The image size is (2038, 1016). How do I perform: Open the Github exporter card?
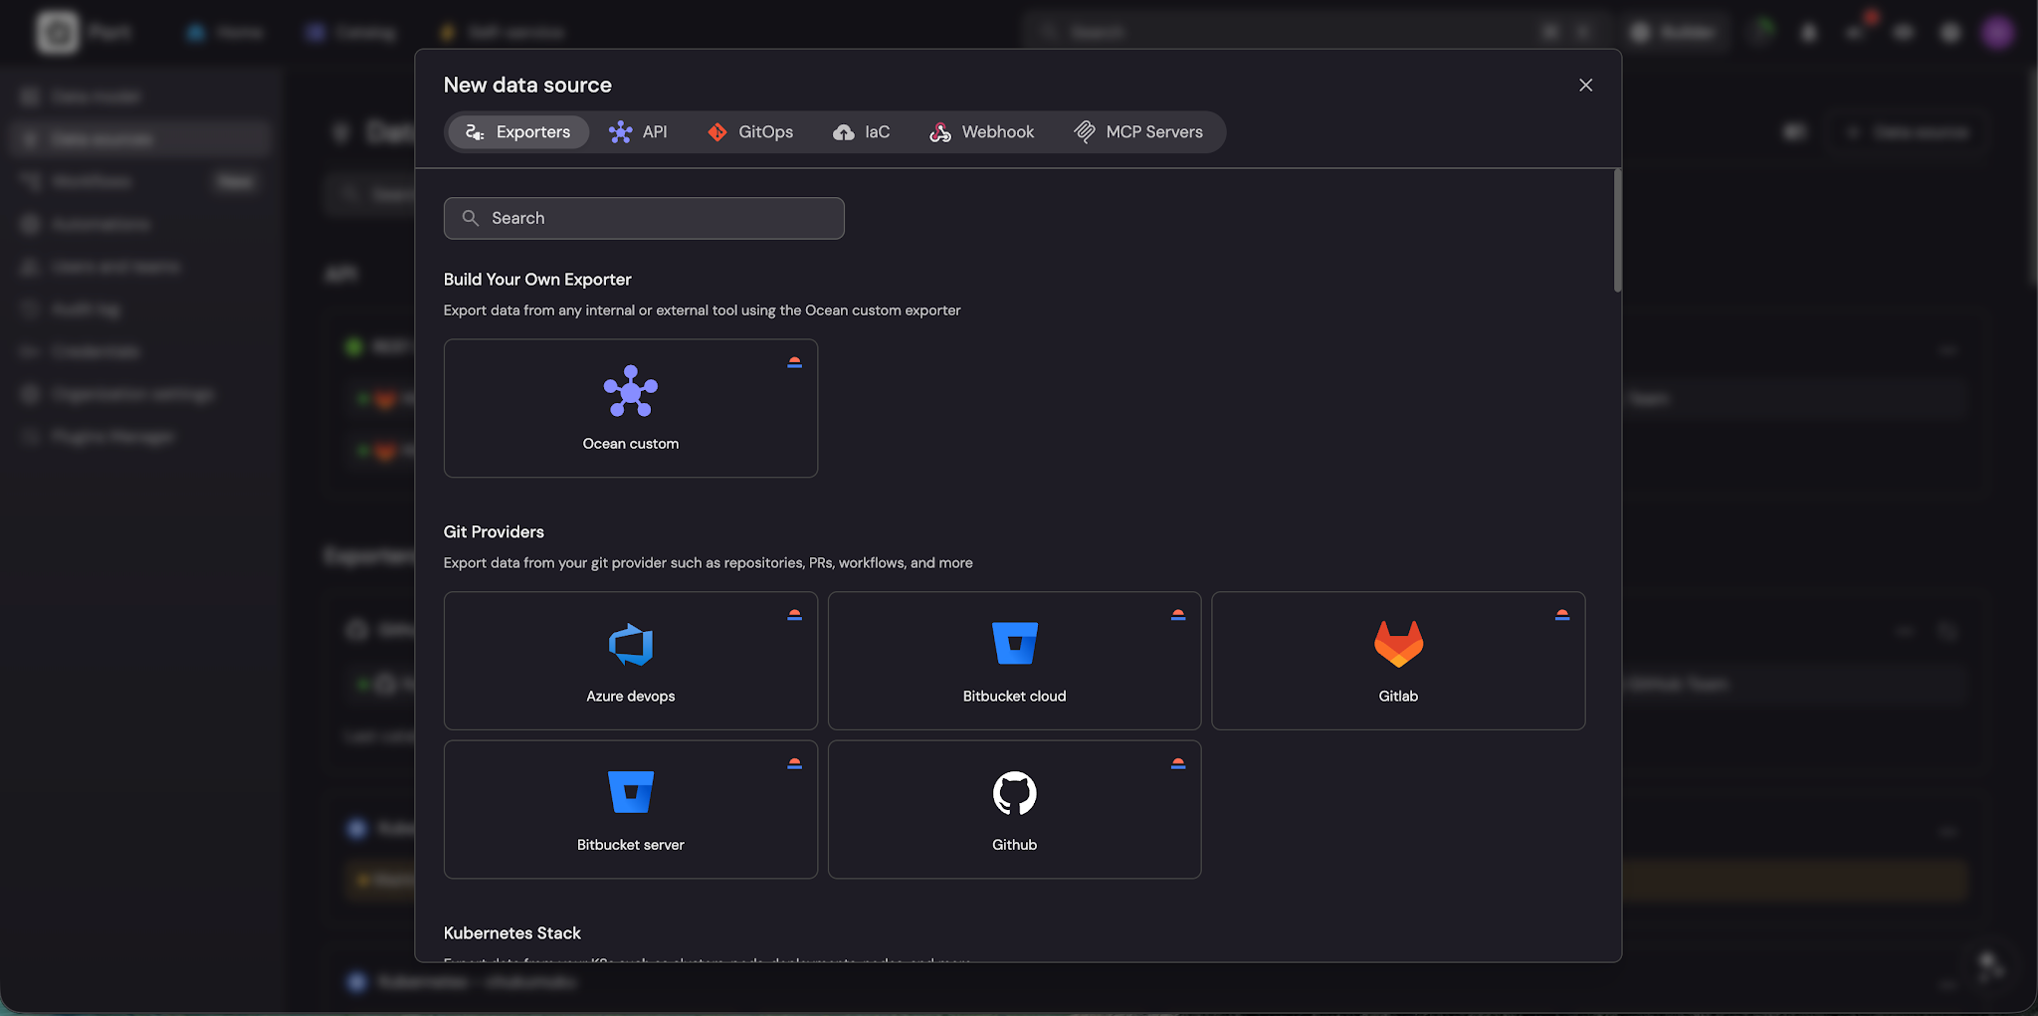point(1014,809)
